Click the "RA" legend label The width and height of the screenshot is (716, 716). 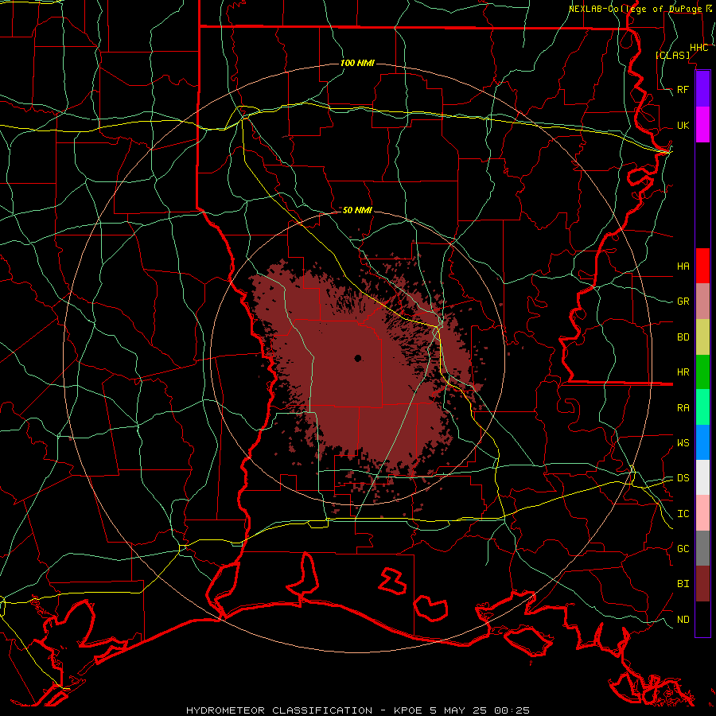point(683,408)
